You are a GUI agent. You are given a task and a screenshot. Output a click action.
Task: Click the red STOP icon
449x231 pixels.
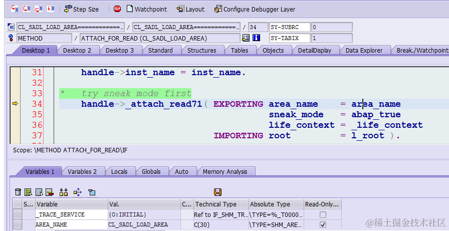tap(117, 9)
